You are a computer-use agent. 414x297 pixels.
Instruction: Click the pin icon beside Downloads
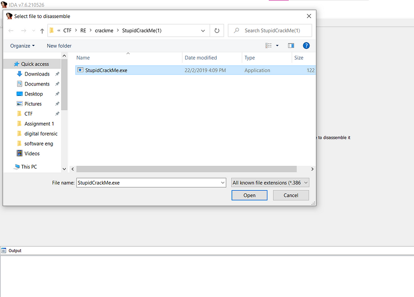57,74
